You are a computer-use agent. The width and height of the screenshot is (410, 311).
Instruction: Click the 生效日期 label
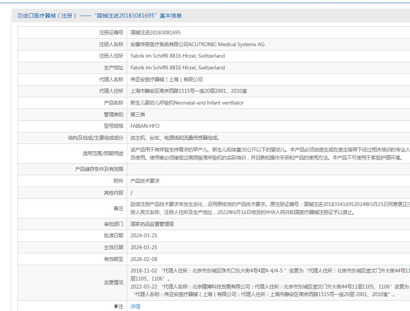point(113,247)
